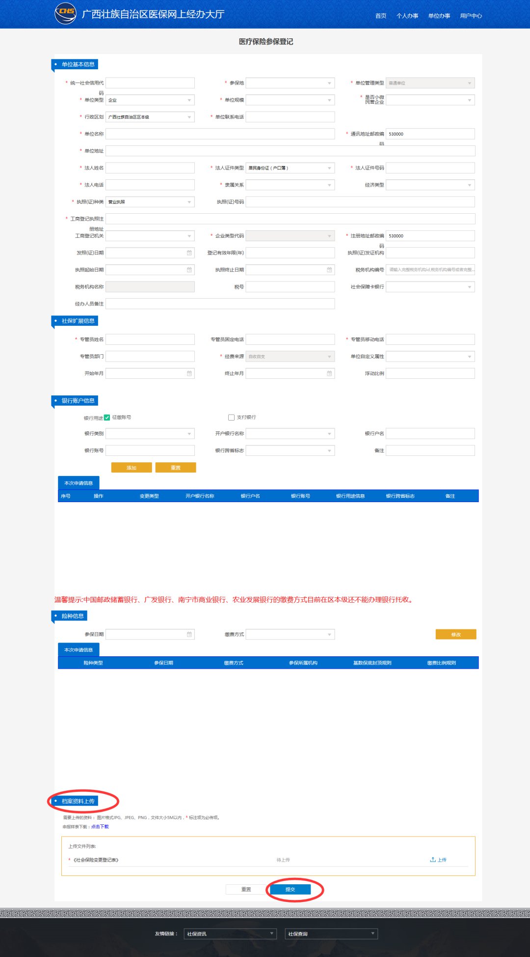
Task: Click the 点击下载 template link
Action: pyautogui.click(x=100, y=827)
